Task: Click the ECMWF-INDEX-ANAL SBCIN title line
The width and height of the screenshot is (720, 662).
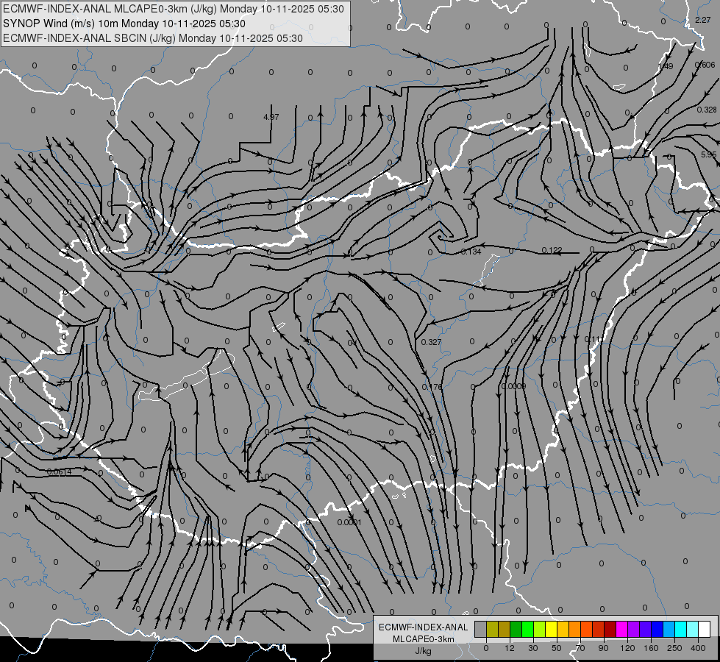Action: (153, 38)
